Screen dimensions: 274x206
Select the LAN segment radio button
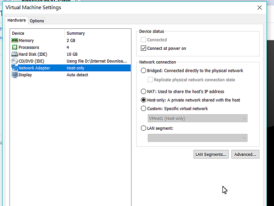(x=144, y=128)
